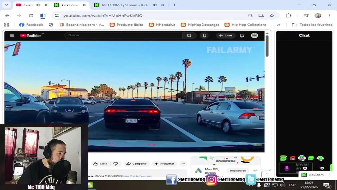Click the Crear button on YouTube
This screenshot has height=190, width=337.
(225, 36)
